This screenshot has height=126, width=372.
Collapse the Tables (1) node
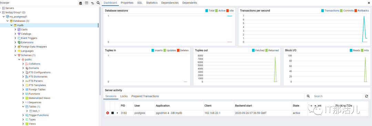click(x=23, y=106)
